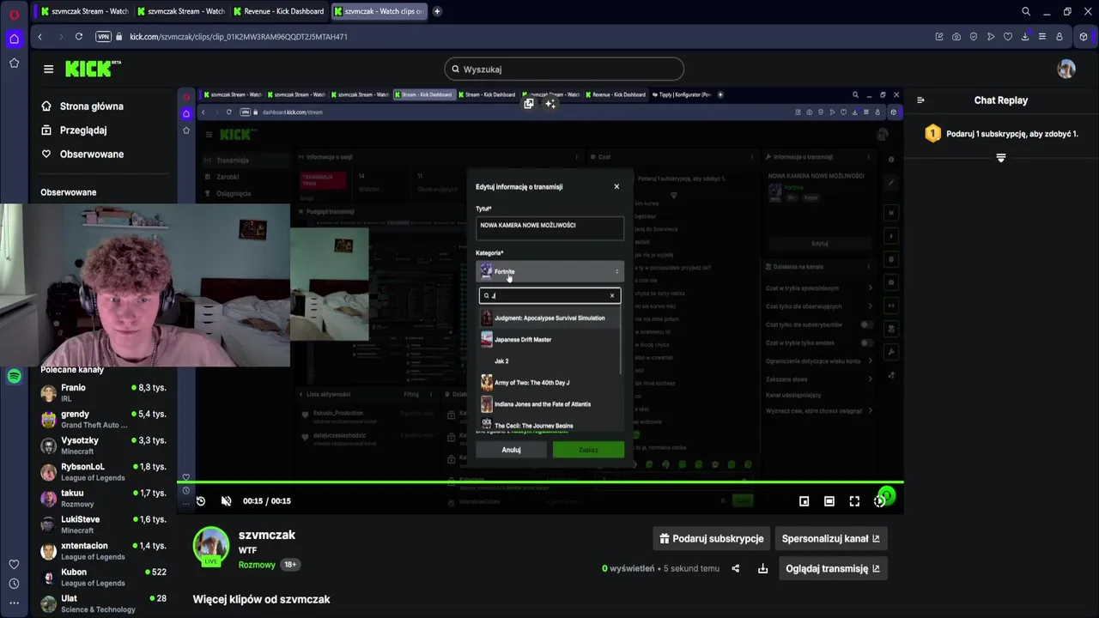
Task: Open the player play icon in address bar
Action: pyautogui.click(x=991, y=37)
